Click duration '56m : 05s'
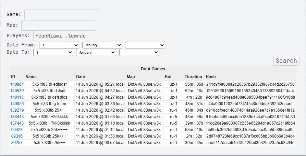The image size is (306, 156). (194, 84)
